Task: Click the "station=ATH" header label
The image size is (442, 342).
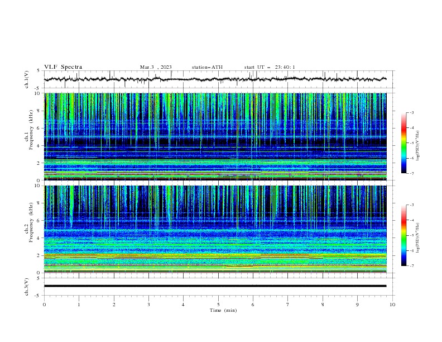Action: click(x=207, y=67)
